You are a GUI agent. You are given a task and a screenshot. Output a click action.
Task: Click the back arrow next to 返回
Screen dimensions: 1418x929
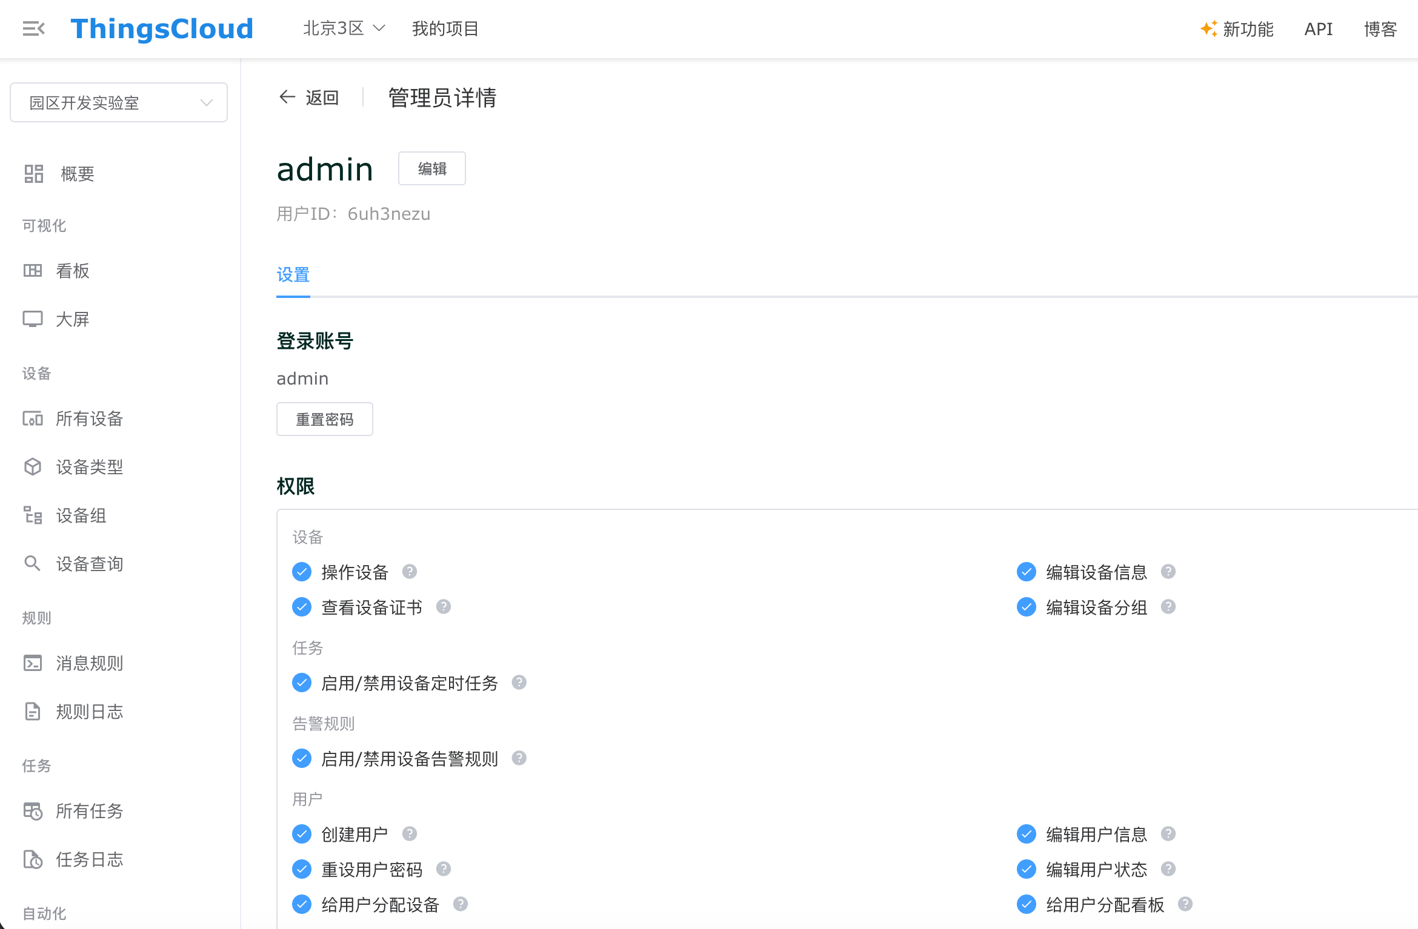point(287,97)
